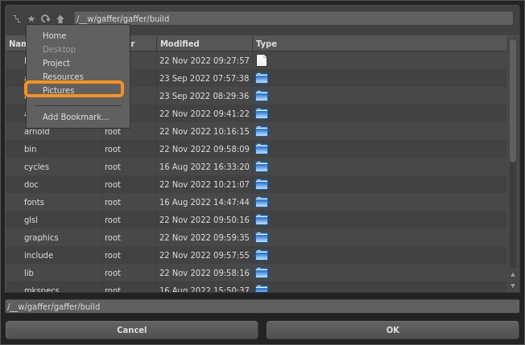Click the scrollbar up arrow
Image resolution: width=525 pixels, height=345 pixels.
513,275
